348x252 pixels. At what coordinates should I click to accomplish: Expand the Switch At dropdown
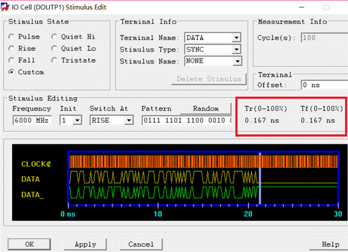pos(129,121)
